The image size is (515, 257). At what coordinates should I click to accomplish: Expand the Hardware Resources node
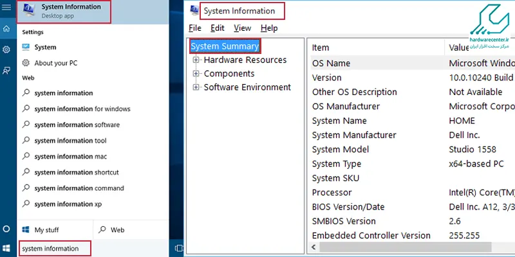tap(196, 60)
